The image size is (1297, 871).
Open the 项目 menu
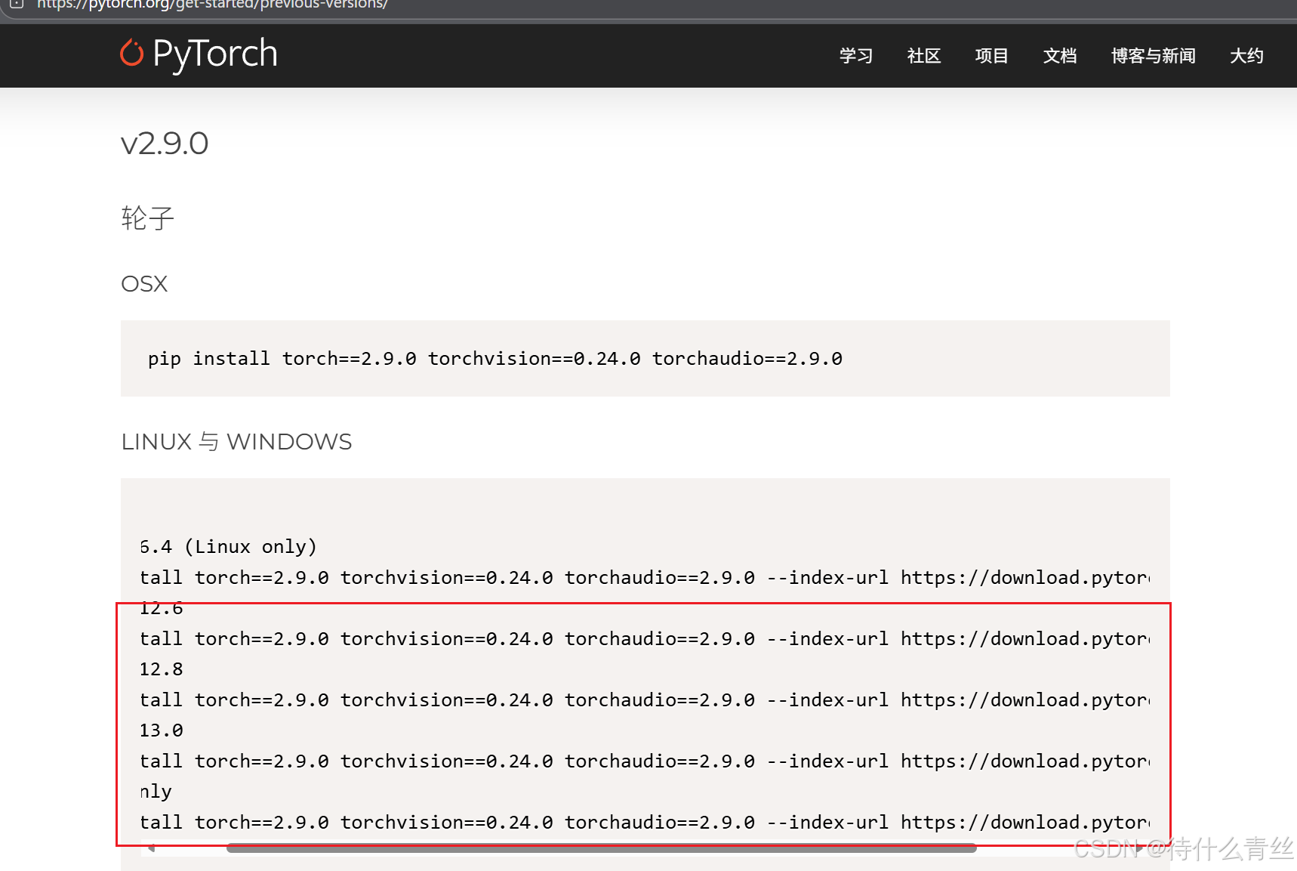(x=992, y=56)
